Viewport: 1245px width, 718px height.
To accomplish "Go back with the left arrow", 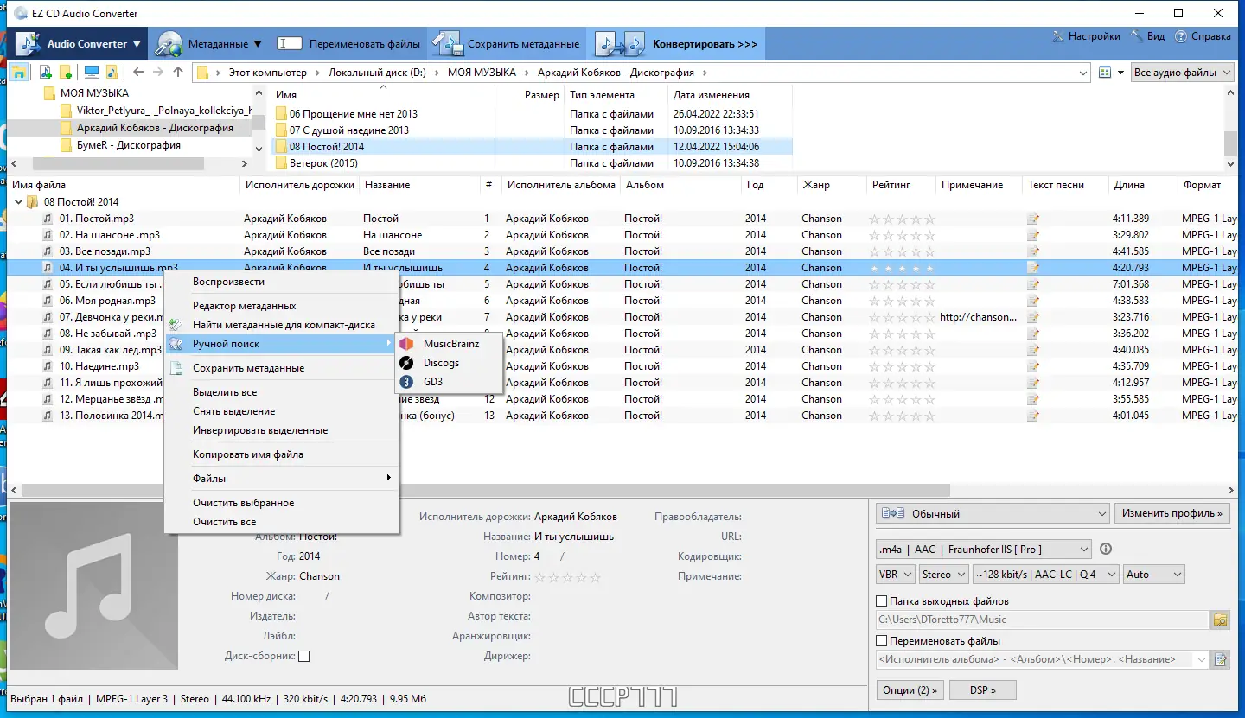I will [x=138, y=73].
